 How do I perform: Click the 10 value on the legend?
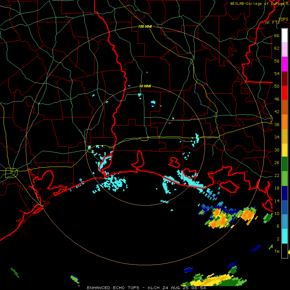[277, 213]
